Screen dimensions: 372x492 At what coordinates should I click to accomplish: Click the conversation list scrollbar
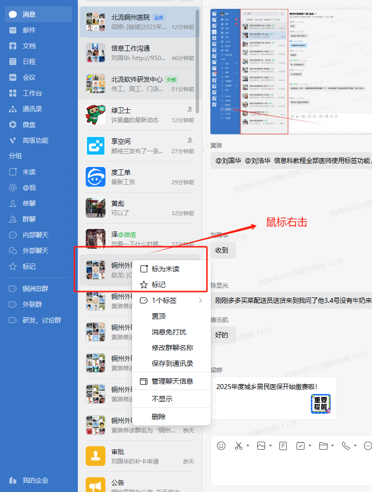[x=197, y=61]
